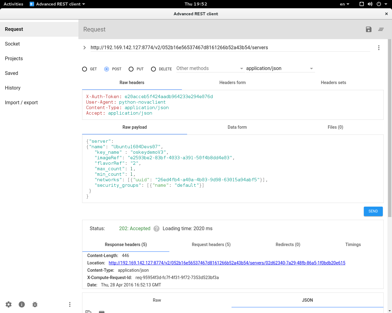This screenshot has width=392, height=313.
Task: Open the sidebar's three-dot overflow menu
Action: pos(70,304)
